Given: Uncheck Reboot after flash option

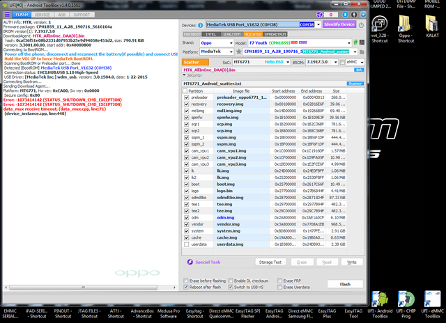Looking at the screenshot, I should (x=186, y=287).
